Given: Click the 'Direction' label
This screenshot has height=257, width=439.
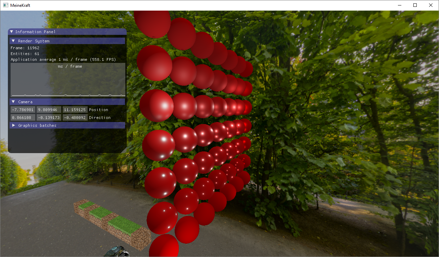Looking at the screenshot, I should [x=100, y=118].
